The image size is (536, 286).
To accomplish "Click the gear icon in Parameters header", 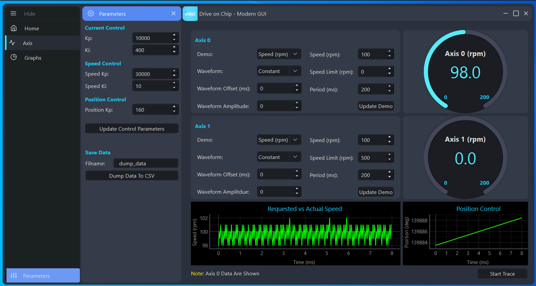I will (x=91, y=14).
